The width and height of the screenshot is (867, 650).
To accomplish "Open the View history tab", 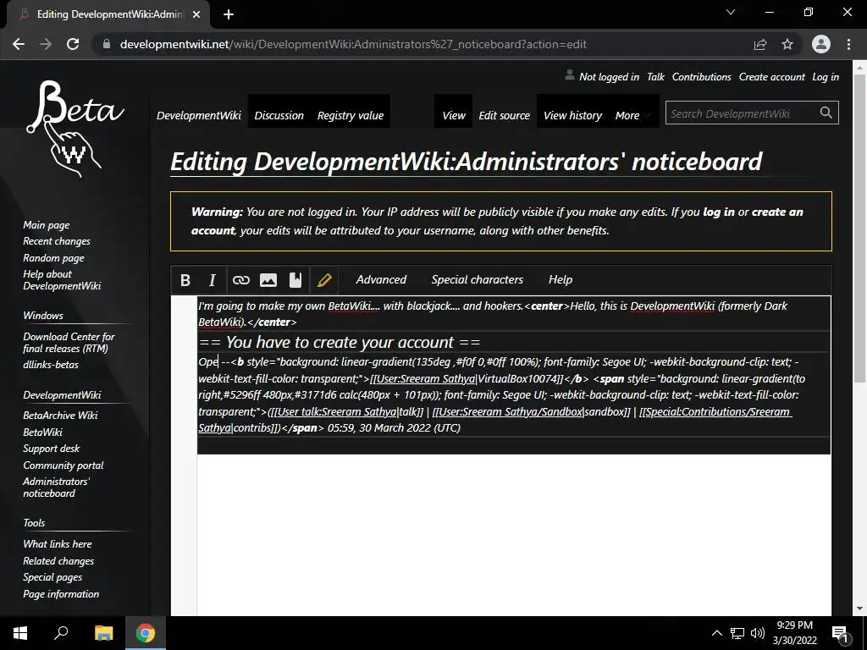I will [x=572, y=115].
